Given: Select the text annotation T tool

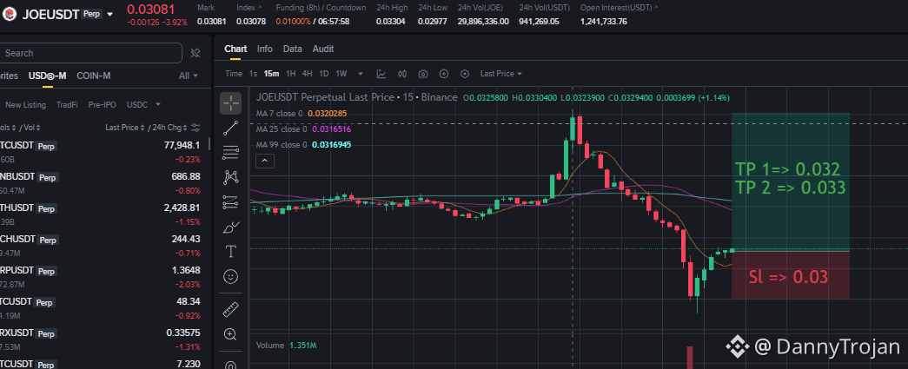Looking at the screenshot, I should pyautogui.click(x=231, y=252).
